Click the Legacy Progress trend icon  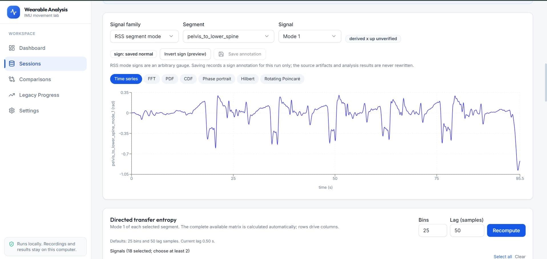(12, 95)
